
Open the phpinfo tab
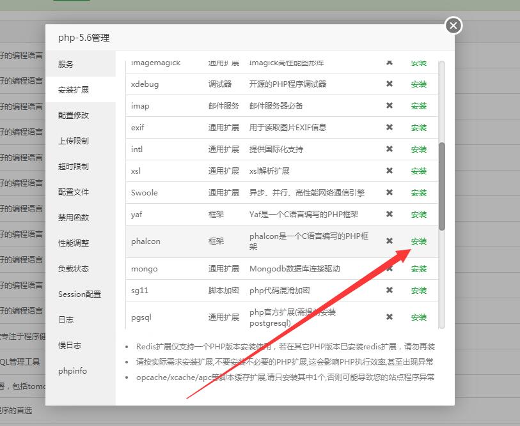click(x=72, y=371)
